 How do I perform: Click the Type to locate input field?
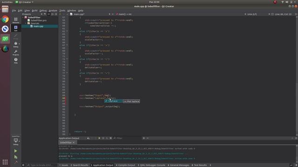42,165
